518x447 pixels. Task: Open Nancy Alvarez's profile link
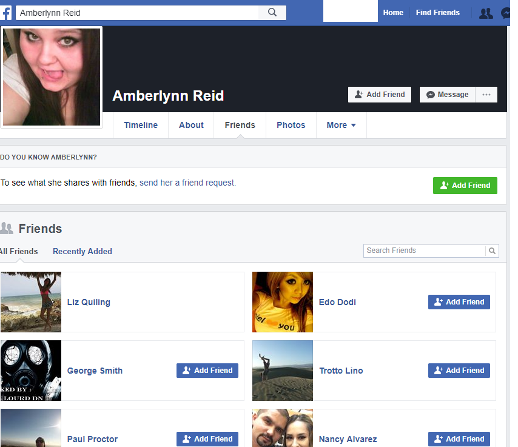348,439
